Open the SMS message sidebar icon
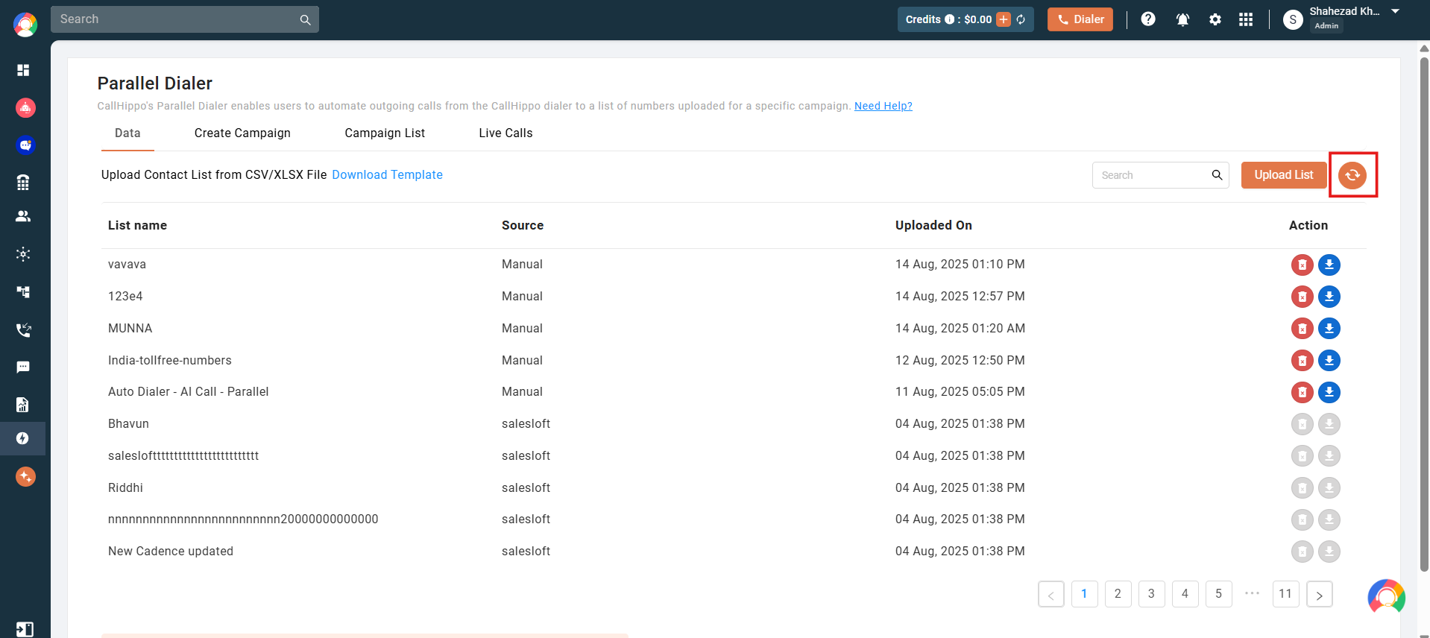This screenshot has height=638, width=1430. tap(23, 367)
